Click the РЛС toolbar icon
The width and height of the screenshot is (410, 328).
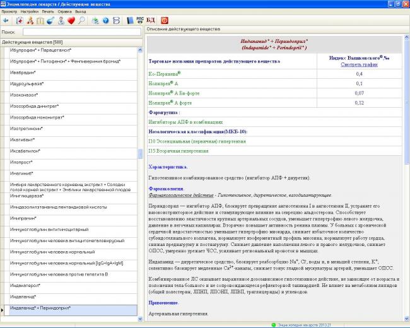(140, 20)
